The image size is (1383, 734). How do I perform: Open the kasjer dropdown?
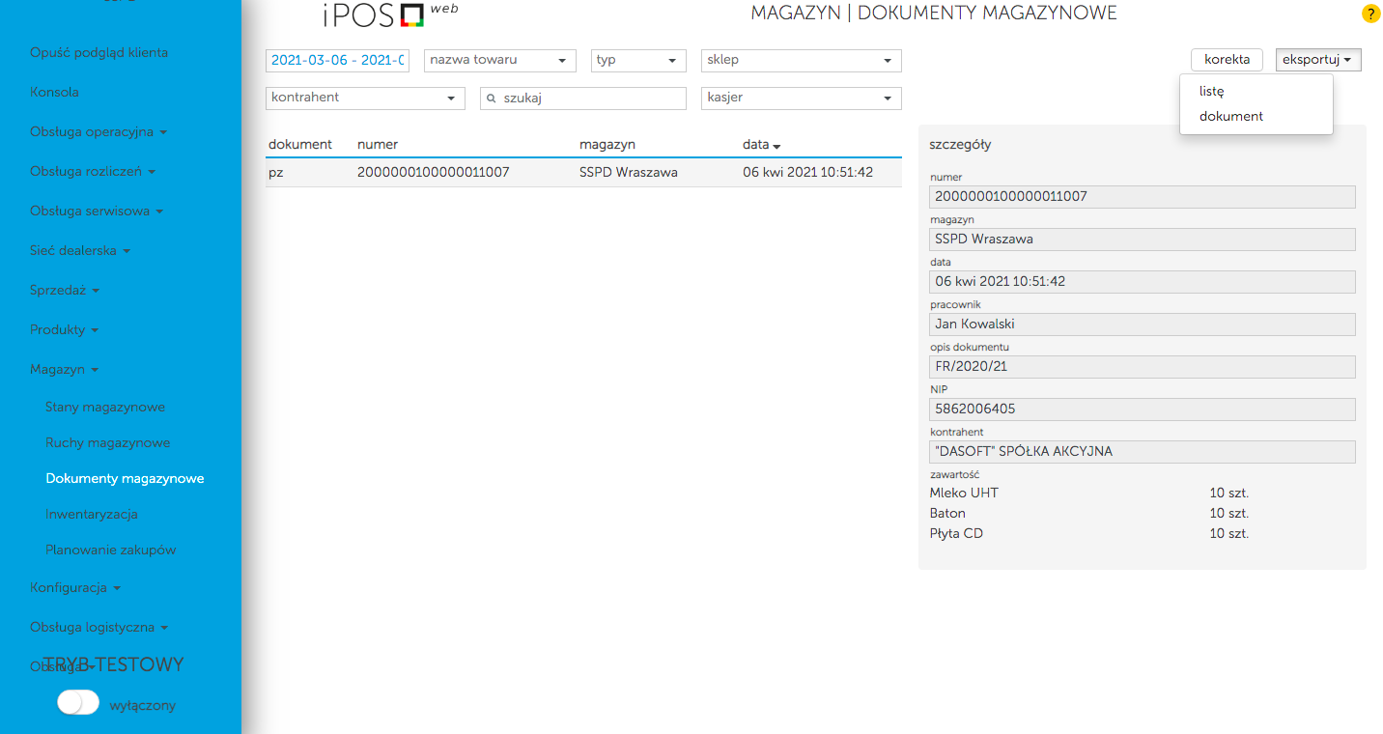pyautogui.click(x=800, y=98)
